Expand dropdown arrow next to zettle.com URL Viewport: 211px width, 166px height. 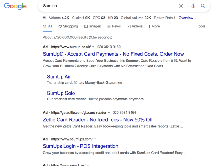pyautogui.click(x=109, y=113)
